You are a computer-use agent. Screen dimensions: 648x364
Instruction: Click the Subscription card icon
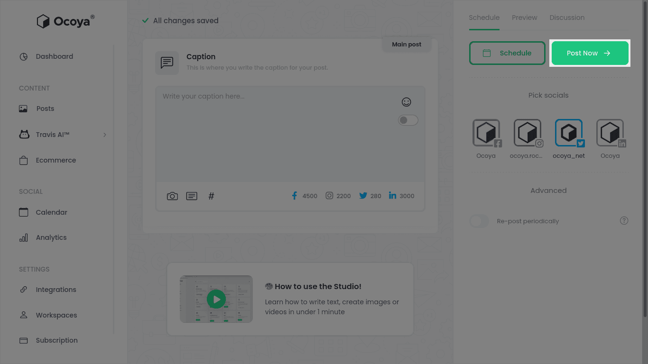tap(23, 340)
